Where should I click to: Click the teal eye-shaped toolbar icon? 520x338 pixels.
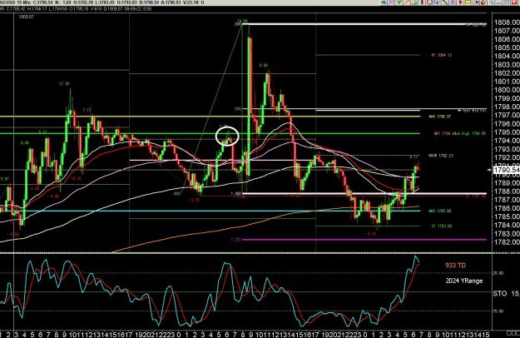tap(384, 2)
